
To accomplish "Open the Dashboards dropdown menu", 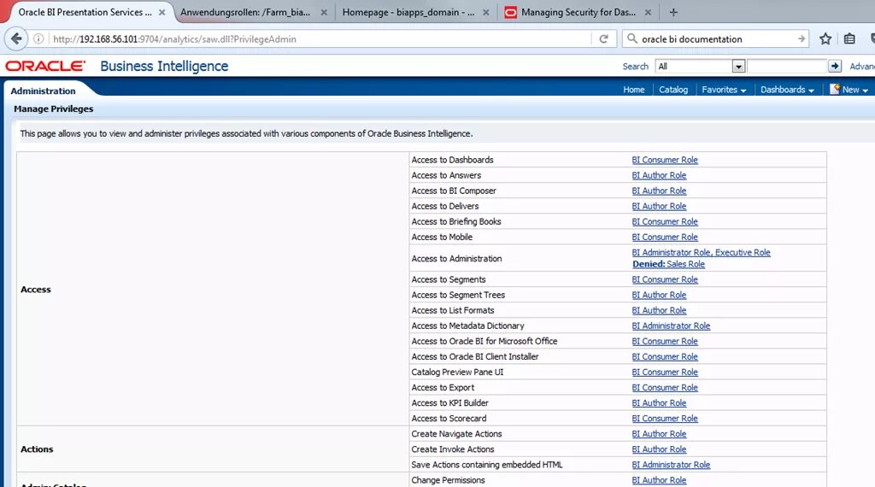I will (x=787, y=90).
